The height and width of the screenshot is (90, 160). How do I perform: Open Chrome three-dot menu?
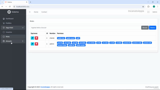pyautogui.click(x=158, y=7)
